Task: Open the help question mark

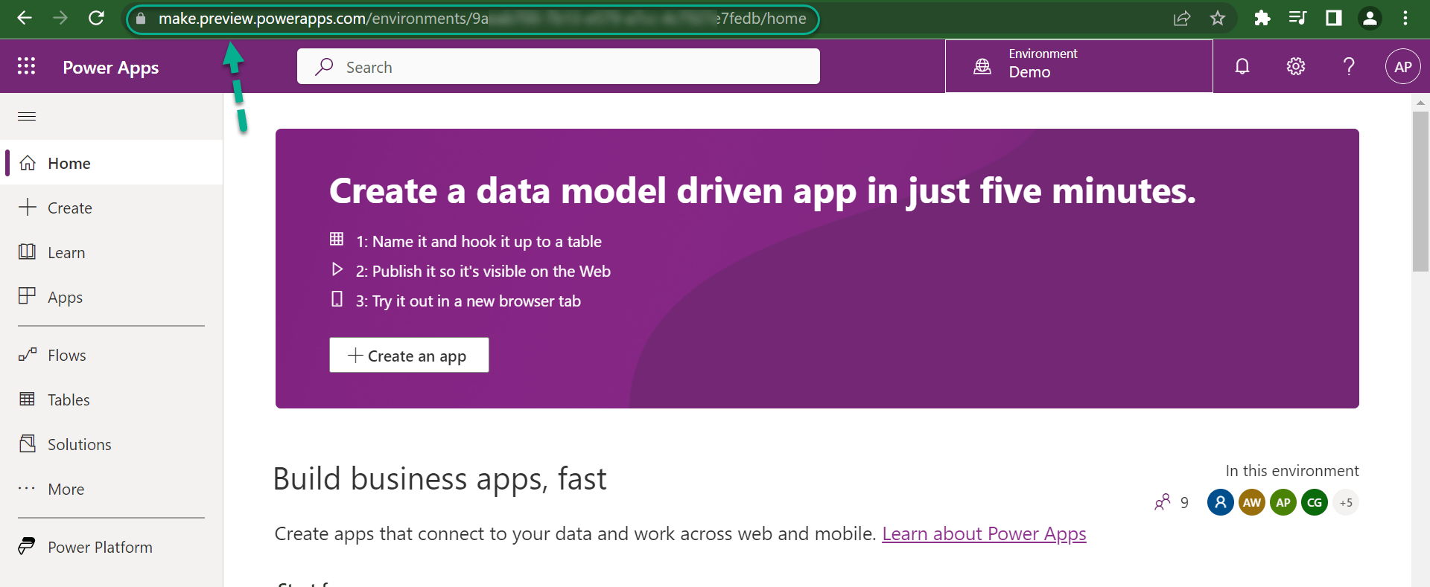Action: pos(1349,66)
